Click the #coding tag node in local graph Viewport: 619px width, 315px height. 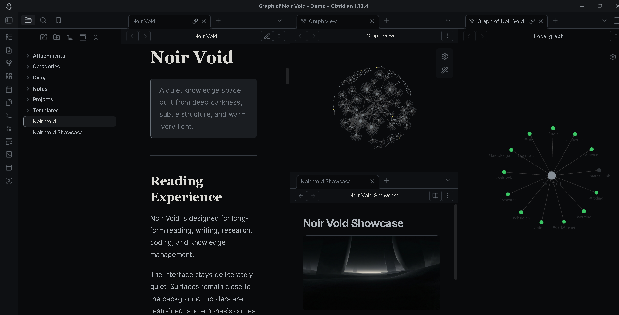click(596, 193)
